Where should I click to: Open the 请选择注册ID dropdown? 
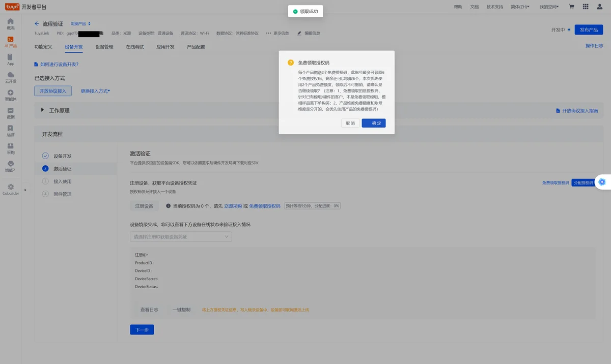pos(181,237)
